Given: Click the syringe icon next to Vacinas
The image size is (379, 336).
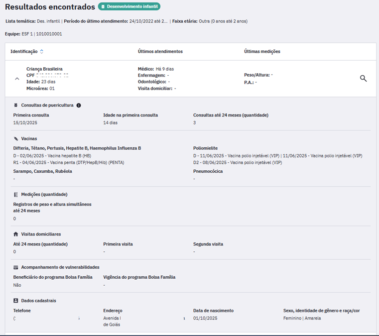Looking at the screenshot, I should click(x=16, y=138).
